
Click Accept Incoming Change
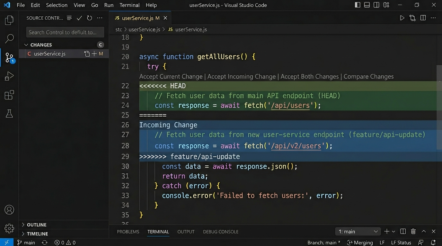coord(242,77)
